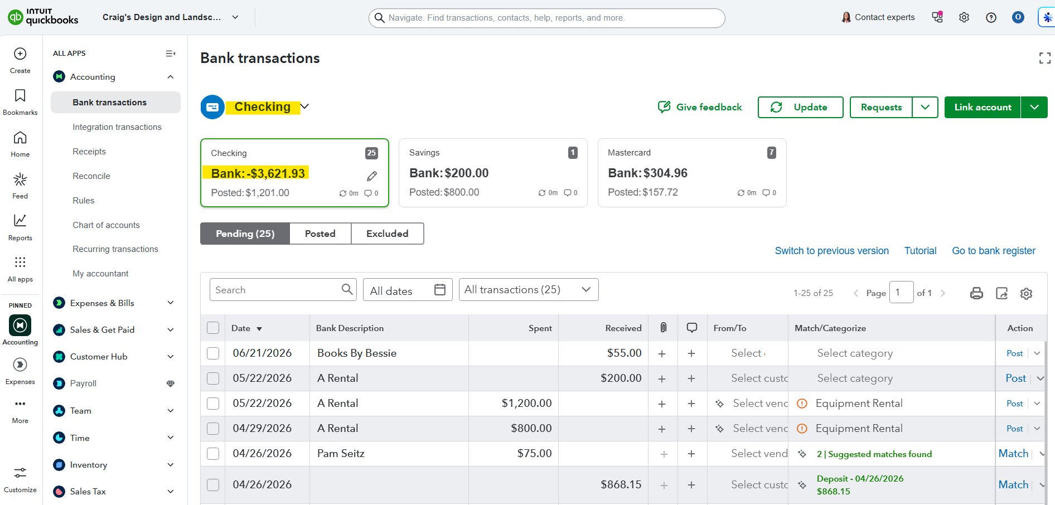This screenshot has width=1055, height=505.
Task: Select all transactions header checkbox
Action: pyautogui.click(x=213, y=328)
